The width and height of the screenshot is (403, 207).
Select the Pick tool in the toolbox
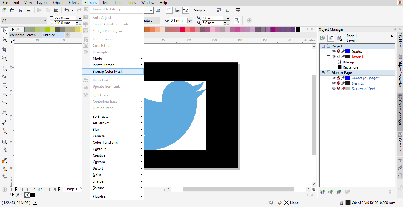click(4, 31)
